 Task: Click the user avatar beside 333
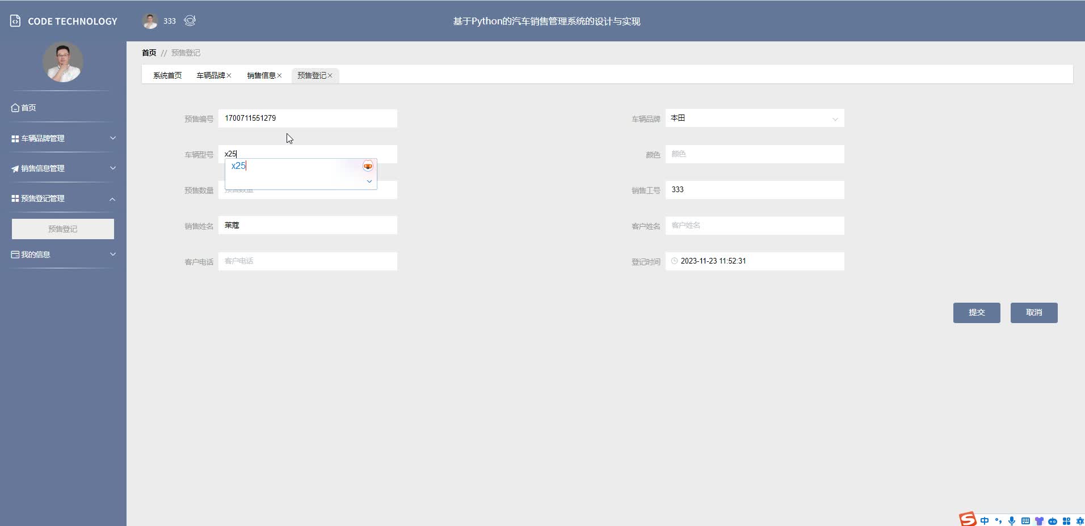tap(150, 21)
